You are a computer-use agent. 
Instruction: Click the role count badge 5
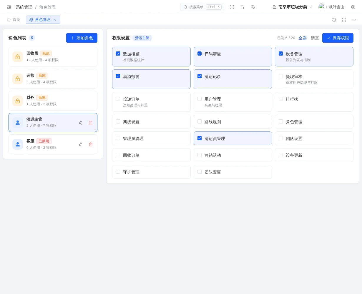(x=32, y=38)
